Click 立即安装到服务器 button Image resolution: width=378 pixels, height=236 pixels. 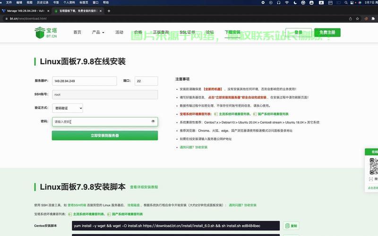(105, 135)
